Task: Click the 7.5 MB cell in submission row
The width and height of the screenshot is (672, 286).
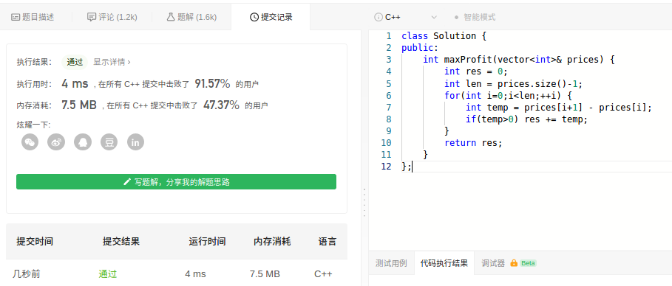Action: (x=265, y=273)
